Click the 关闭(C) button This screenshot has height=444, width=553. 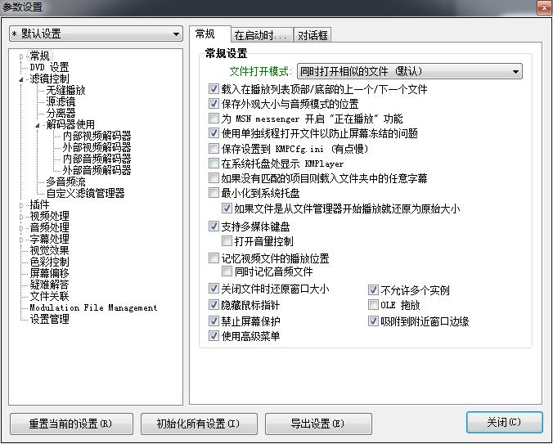tap(505, 422)
